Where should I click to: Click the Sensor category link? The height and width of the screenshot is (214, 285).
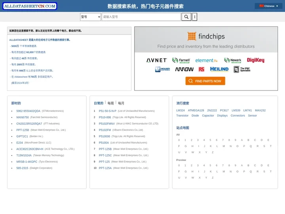coord(253,116)
